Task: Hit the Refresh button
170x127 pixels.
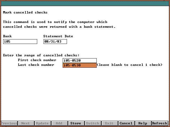Action: [160, 123]
